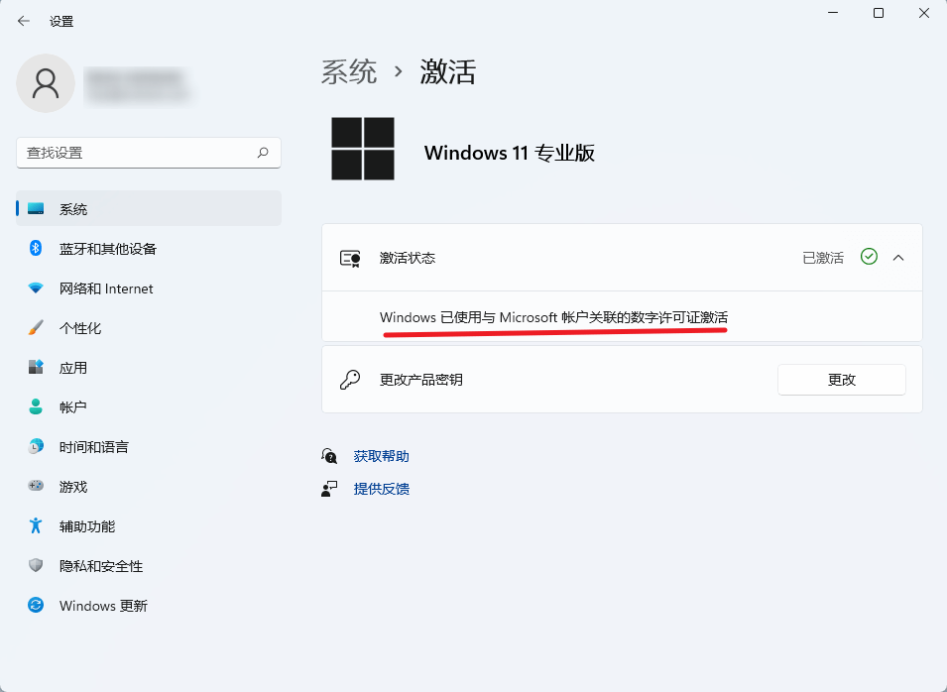Click the back arrow at top left
Image resolution: width=947 pixels, height=692 pixels.
click(x=22, y=20)
